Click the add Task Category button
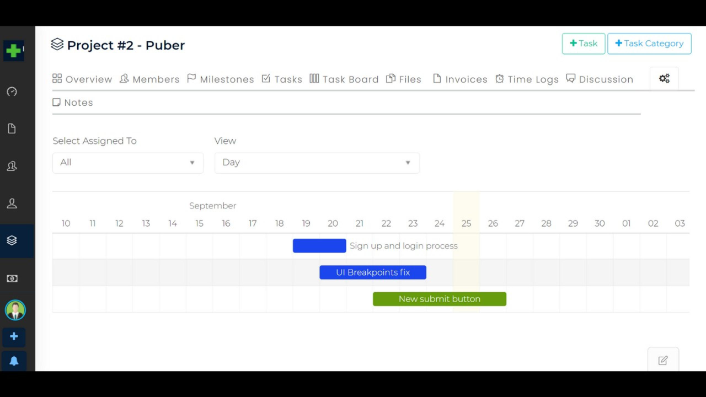 tap(649, 44)
